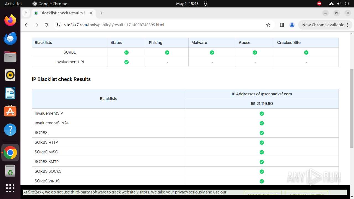Open the volume icon in top bar
This screenshot has width=354, height=199.
339,4
